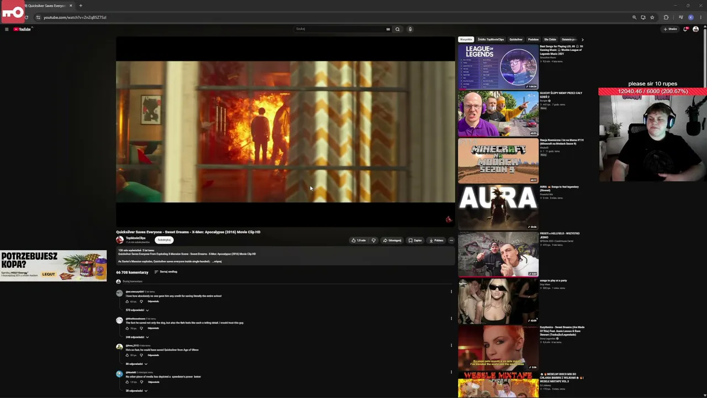Screen dimensions: 707x398
Task: Dislike the comment about saving the entire school
Action: click(x=141, y=301)
